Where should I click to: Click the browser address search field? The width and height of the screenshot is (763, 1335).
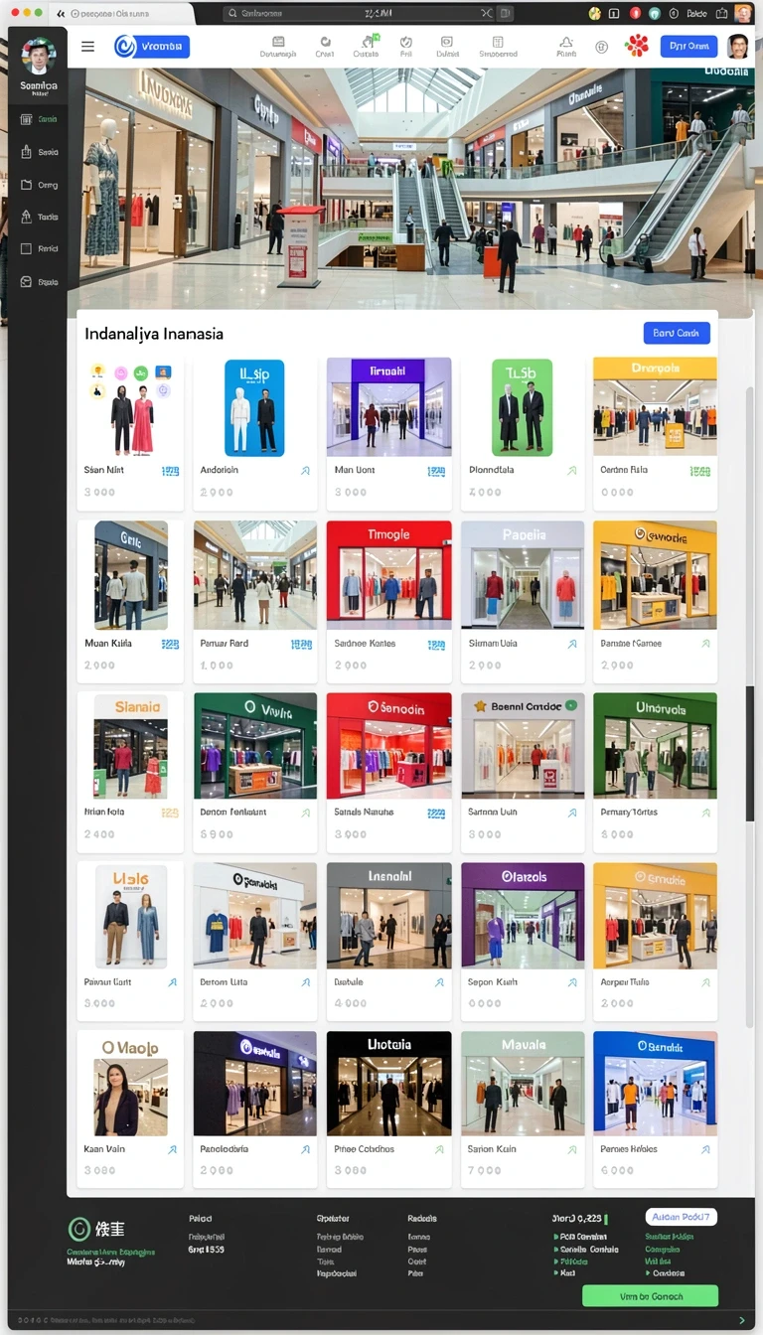click(369, 13)
